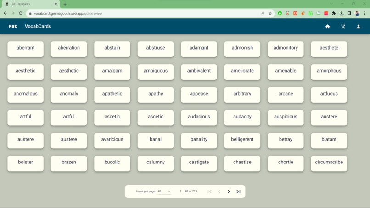Viewport: 370px width, 208px height.
Task: Open the 'aesthete' word card
Action: coord(329,49)
